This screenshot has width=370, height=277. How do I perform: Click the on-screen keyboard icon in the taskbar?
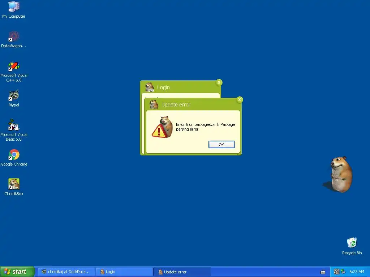(323, 272)
